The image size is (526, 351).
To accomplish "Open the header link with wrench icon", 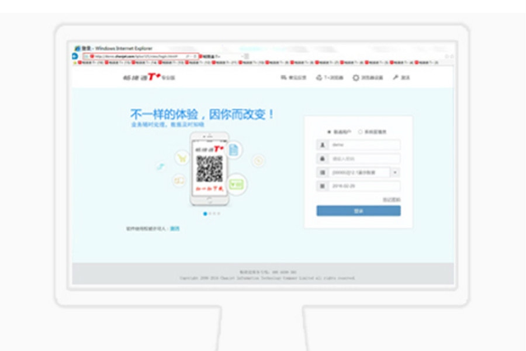I will [401, 78].
